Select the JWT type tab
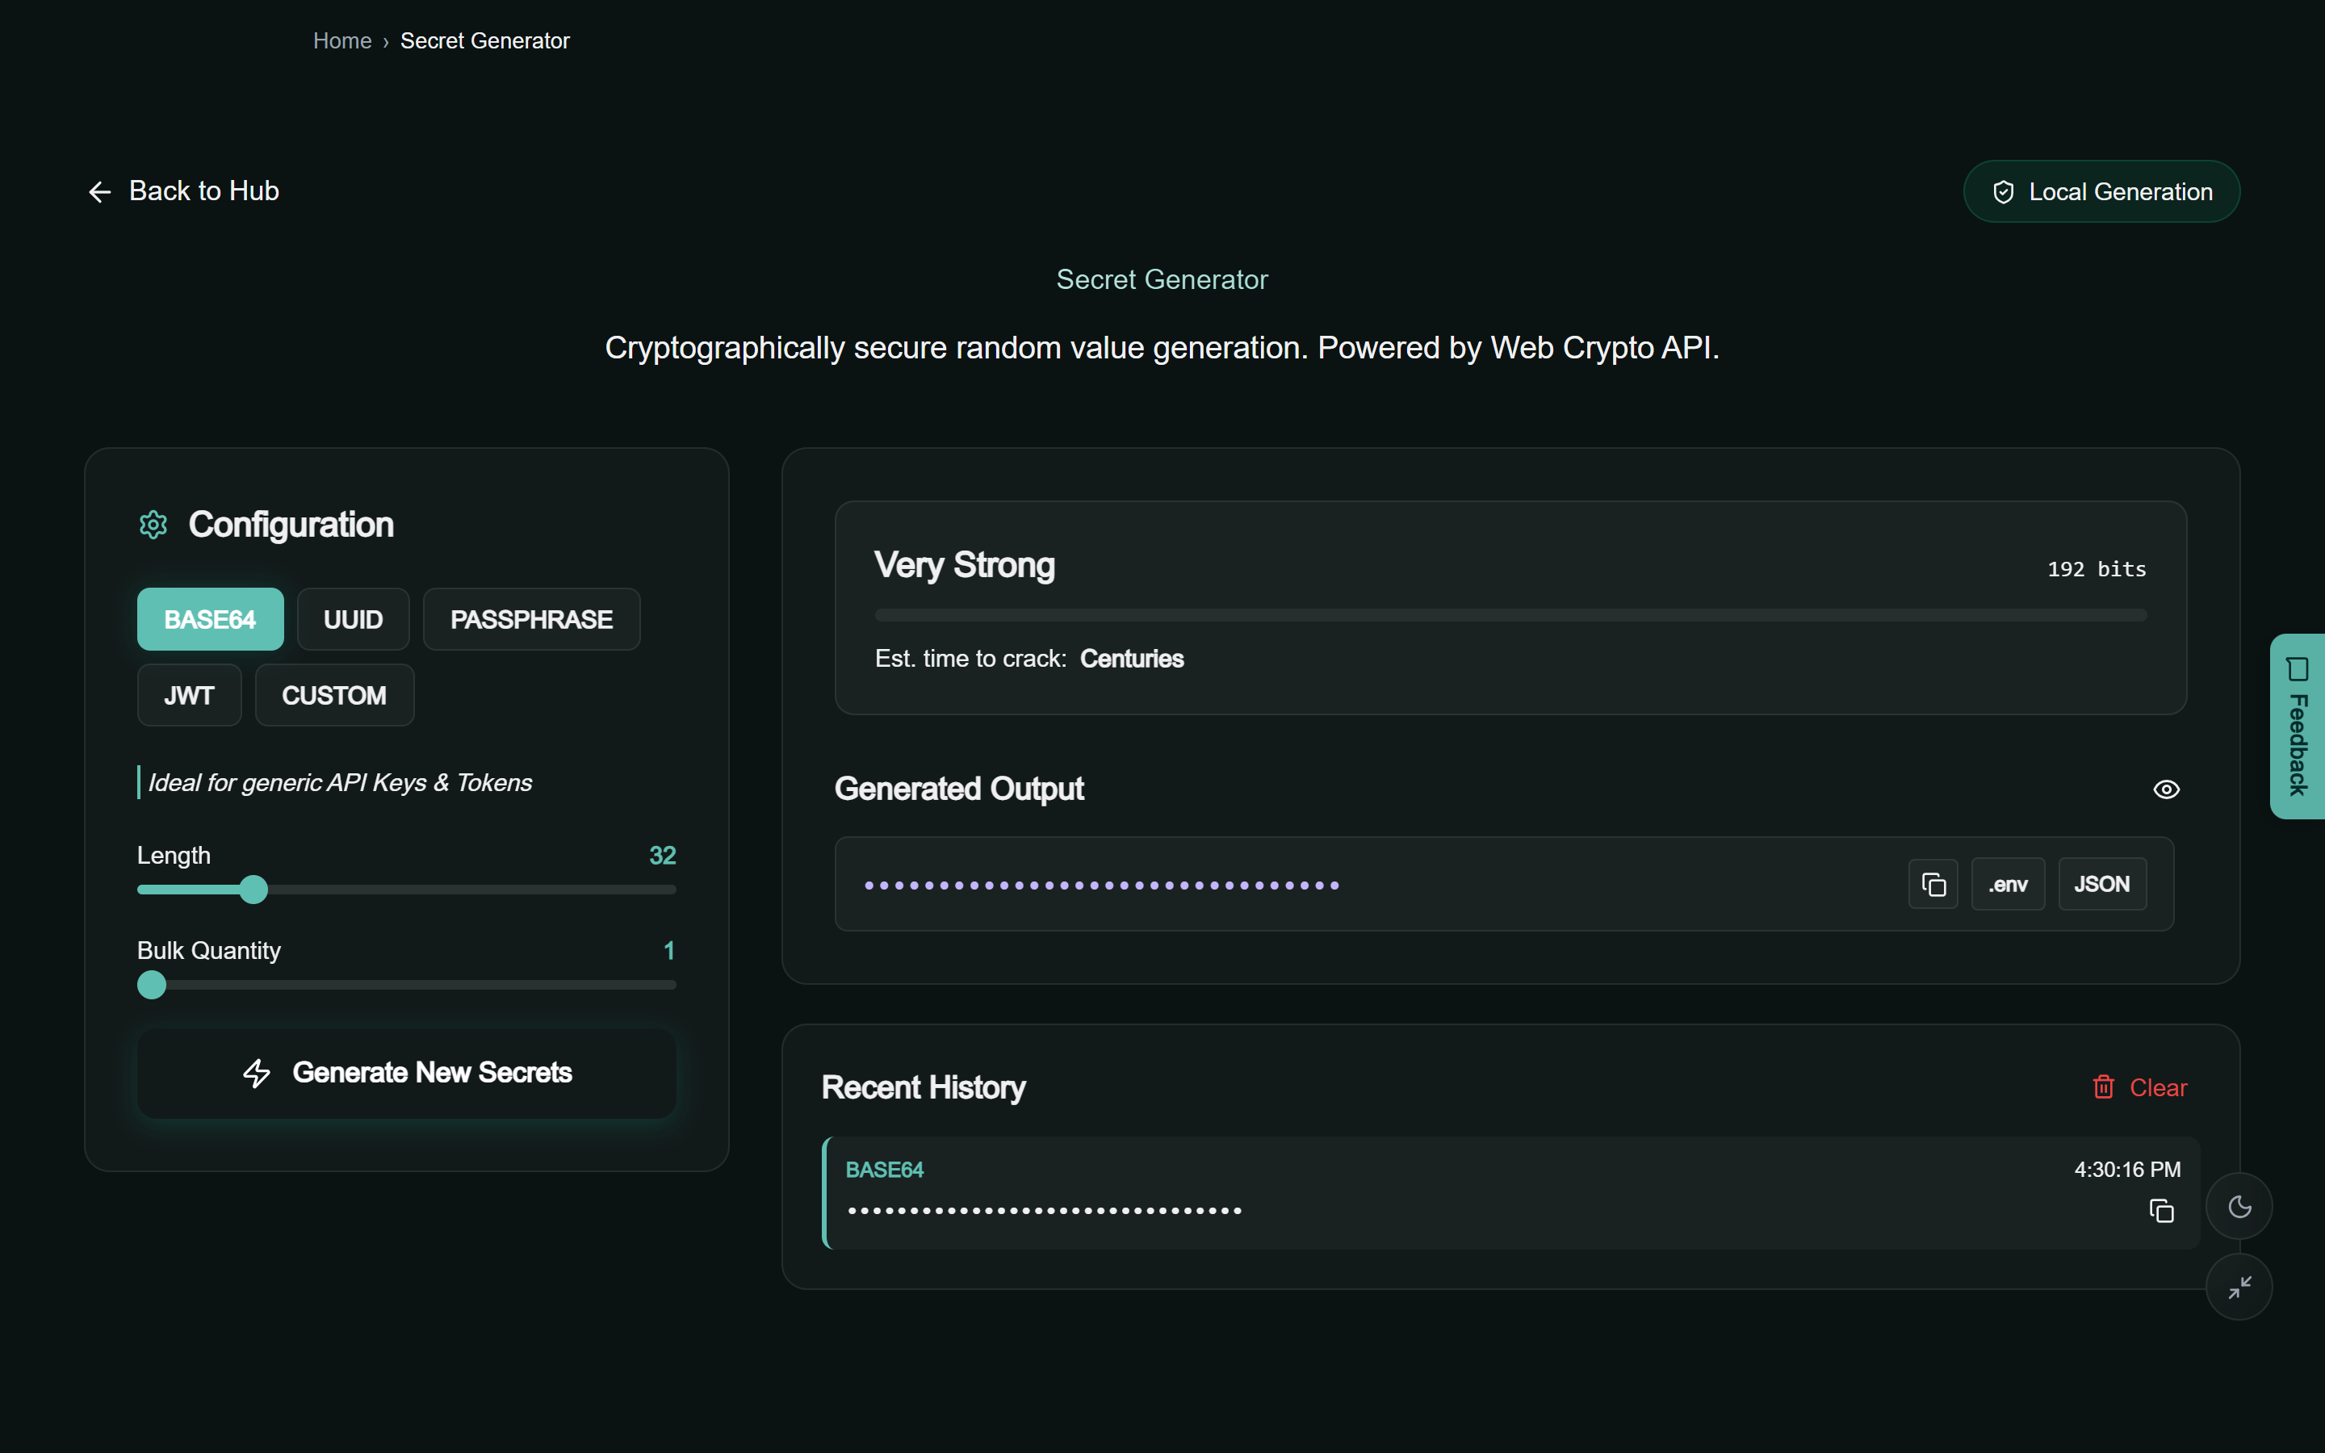The image size is (2325, 1453). [189, 695]
